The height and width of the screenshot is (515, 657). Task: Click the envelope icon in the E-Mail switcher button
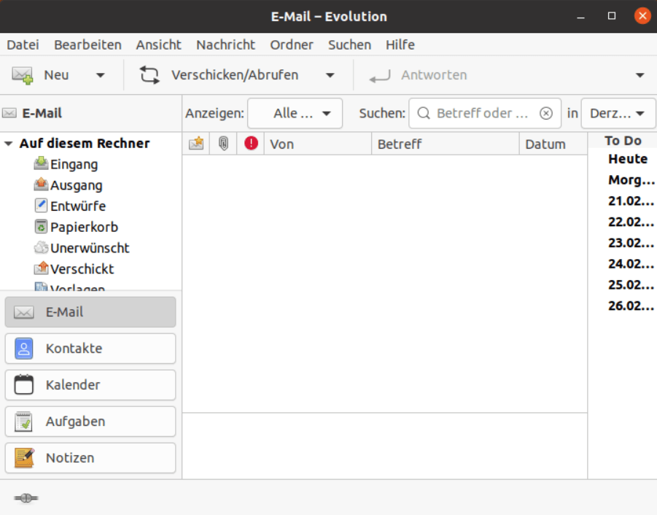pyautogui.click(x=24, y=312)
